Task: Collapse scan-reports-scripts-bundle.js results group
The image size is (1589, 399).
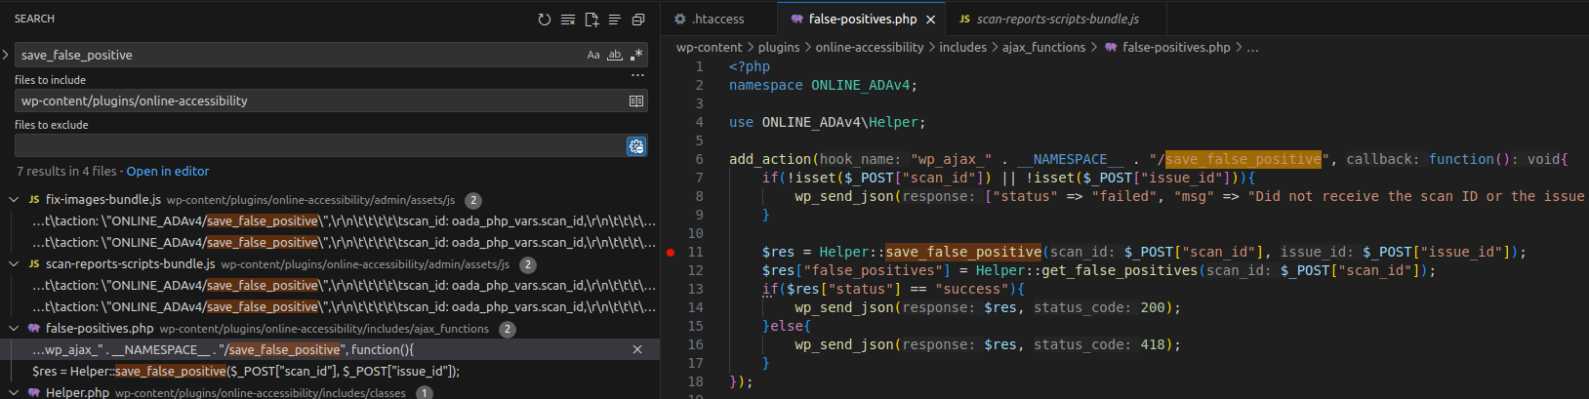Action: tap(14, 264)
